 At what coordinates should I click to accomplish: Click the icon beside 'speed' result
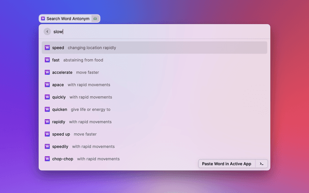(x=47, y=48)
